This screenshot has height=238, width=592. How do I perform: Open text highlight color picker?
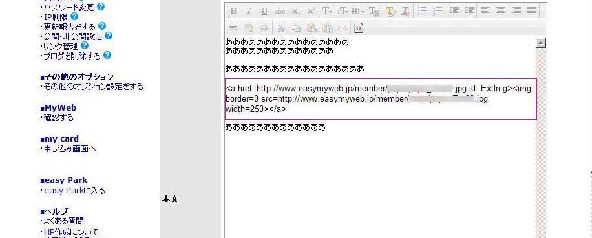pyautogui.click(x=390, y=12)
